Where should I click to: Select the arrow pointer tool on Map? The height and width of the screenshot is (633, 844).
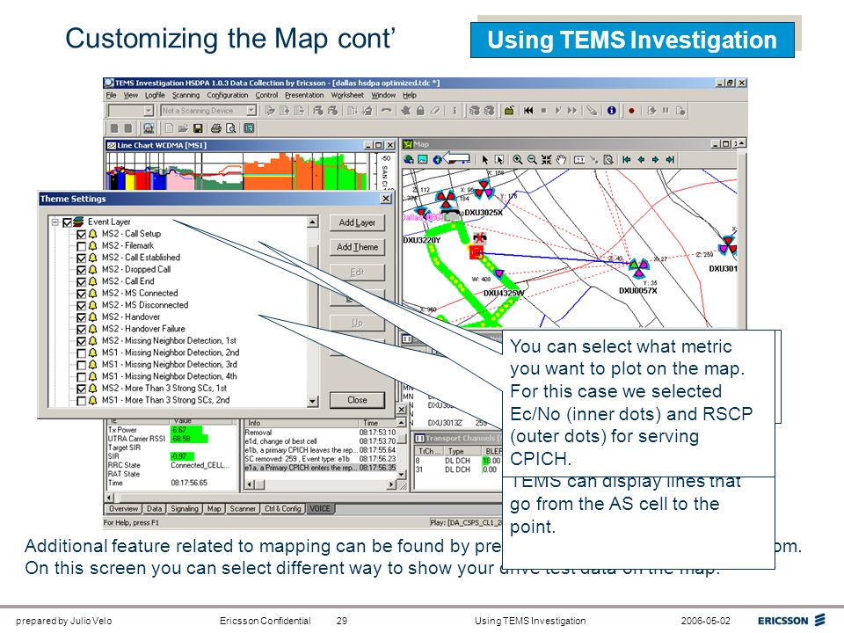[484, 159]
